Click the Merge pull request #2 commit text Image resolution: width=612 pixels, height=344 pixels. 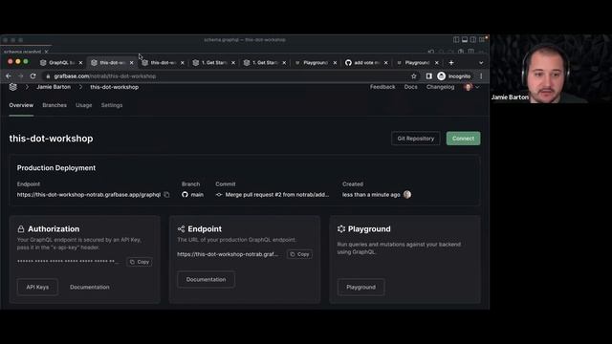[277, 194]
